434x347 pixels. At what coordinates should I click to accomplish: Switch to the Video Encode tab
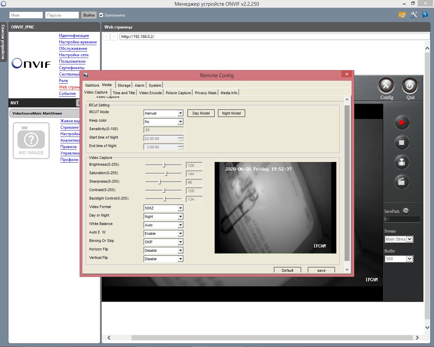(x=150, y=93)
